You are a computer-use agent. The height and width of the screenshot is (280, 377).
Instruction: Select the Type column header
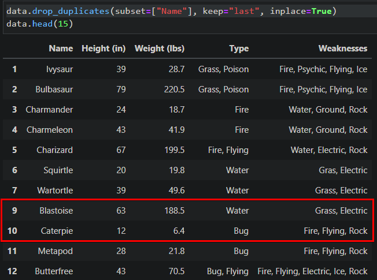[x=239, y=48]
